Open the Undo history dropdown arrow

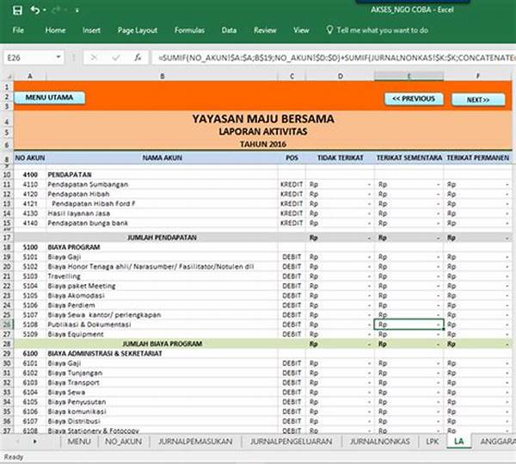45,10
